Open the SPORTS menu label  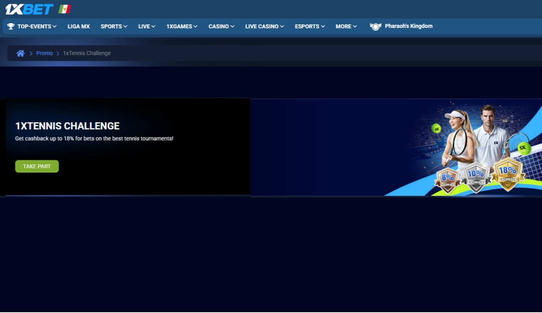click(111, 26)
